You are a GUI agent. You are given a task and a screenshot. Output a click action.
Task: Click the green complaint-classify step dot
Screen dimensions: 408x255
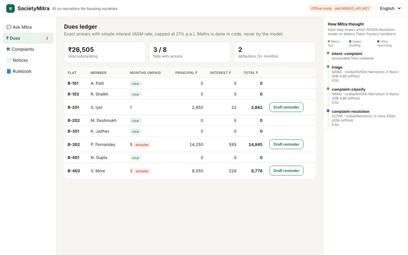[x=328, y=89]
